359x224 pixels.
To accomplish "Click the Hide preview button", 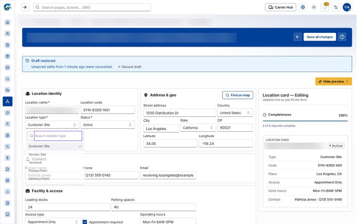I will [x=333, y=81].
